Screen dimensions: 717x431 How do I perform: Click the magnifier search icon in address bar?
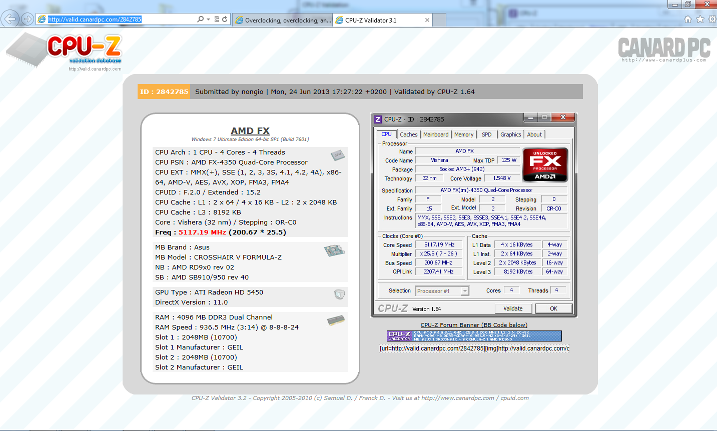tap(200, 19)
